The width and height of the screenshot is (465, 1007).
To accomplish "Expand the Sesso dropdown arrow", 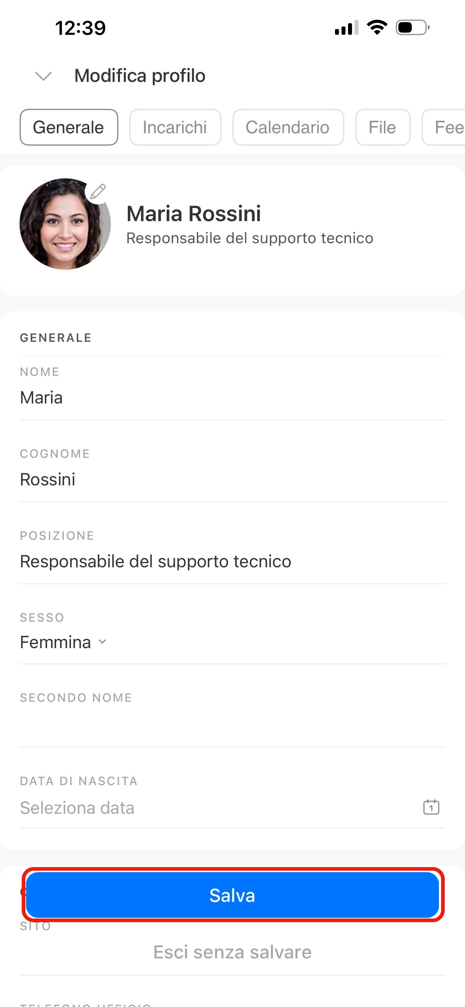I will 102,642.
